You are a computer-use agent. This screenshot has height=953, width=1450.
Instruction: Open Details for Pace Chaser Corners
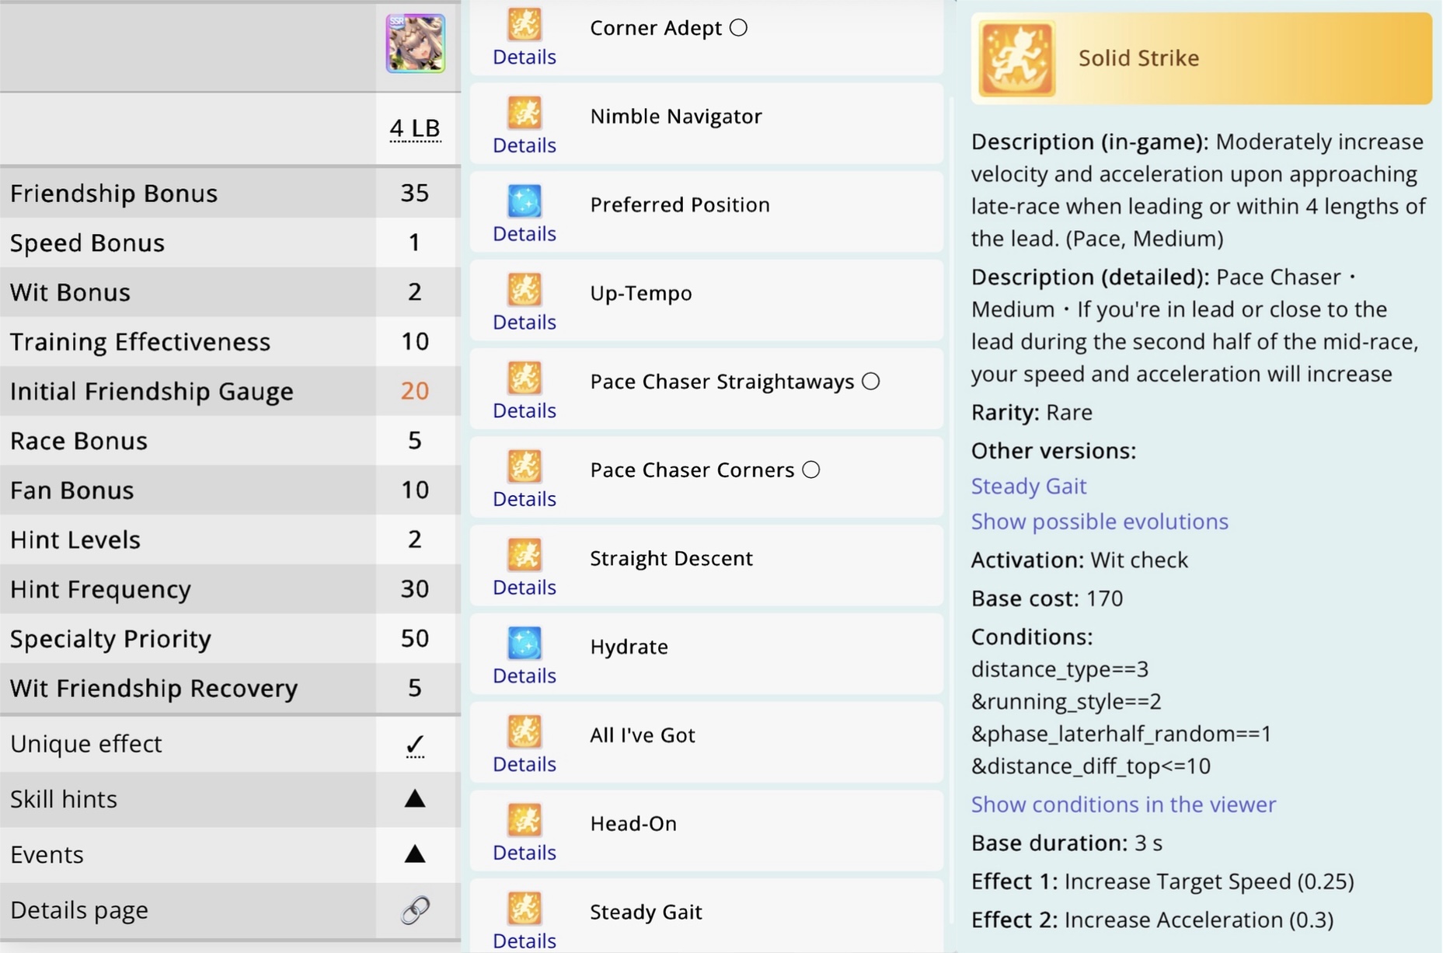(x=525, y=499)
